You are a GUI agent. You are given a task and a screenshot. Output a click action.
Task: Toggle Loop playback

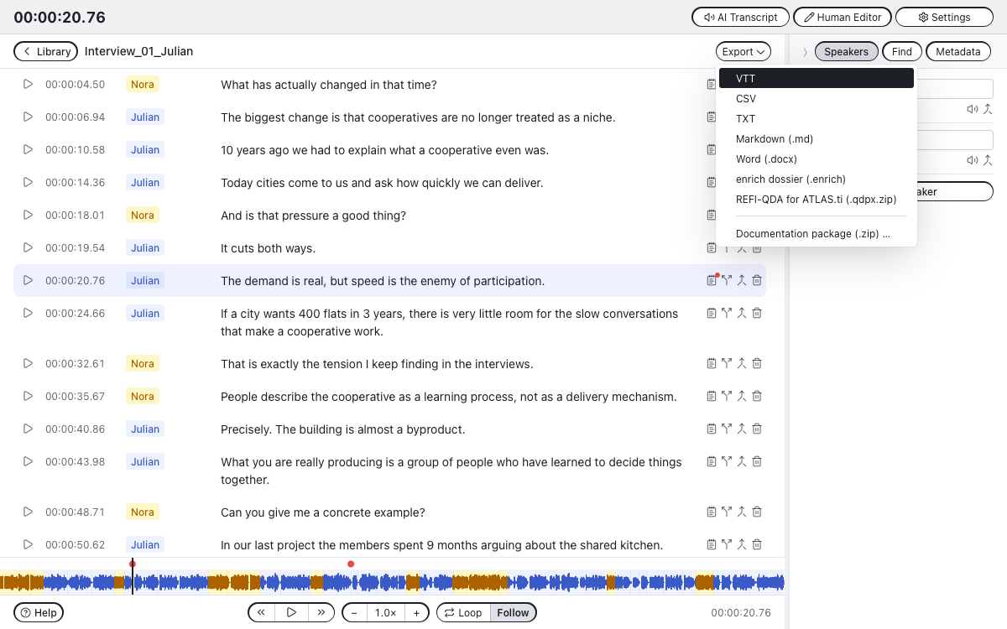coord(463,612)
